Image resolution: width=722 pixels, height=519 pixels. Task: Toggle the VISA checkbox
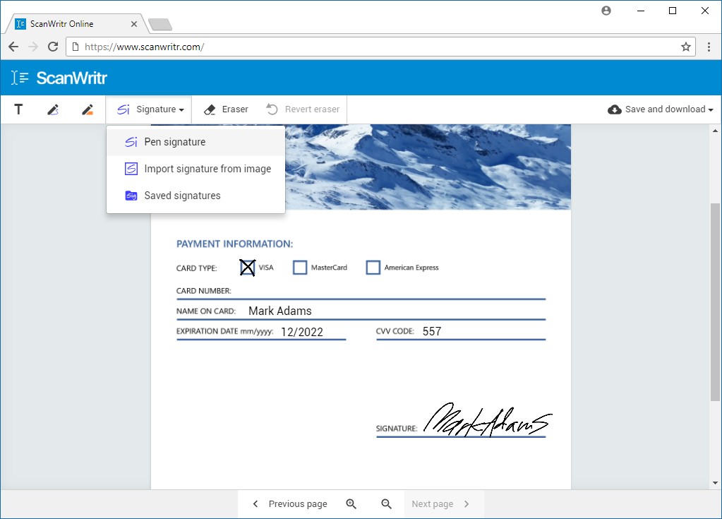[x=247, y=268]
